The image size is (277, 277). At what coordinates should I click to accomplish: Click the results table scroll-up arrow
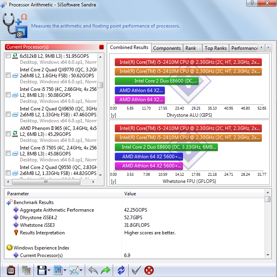pyautogui.click(x=268, y=193)
